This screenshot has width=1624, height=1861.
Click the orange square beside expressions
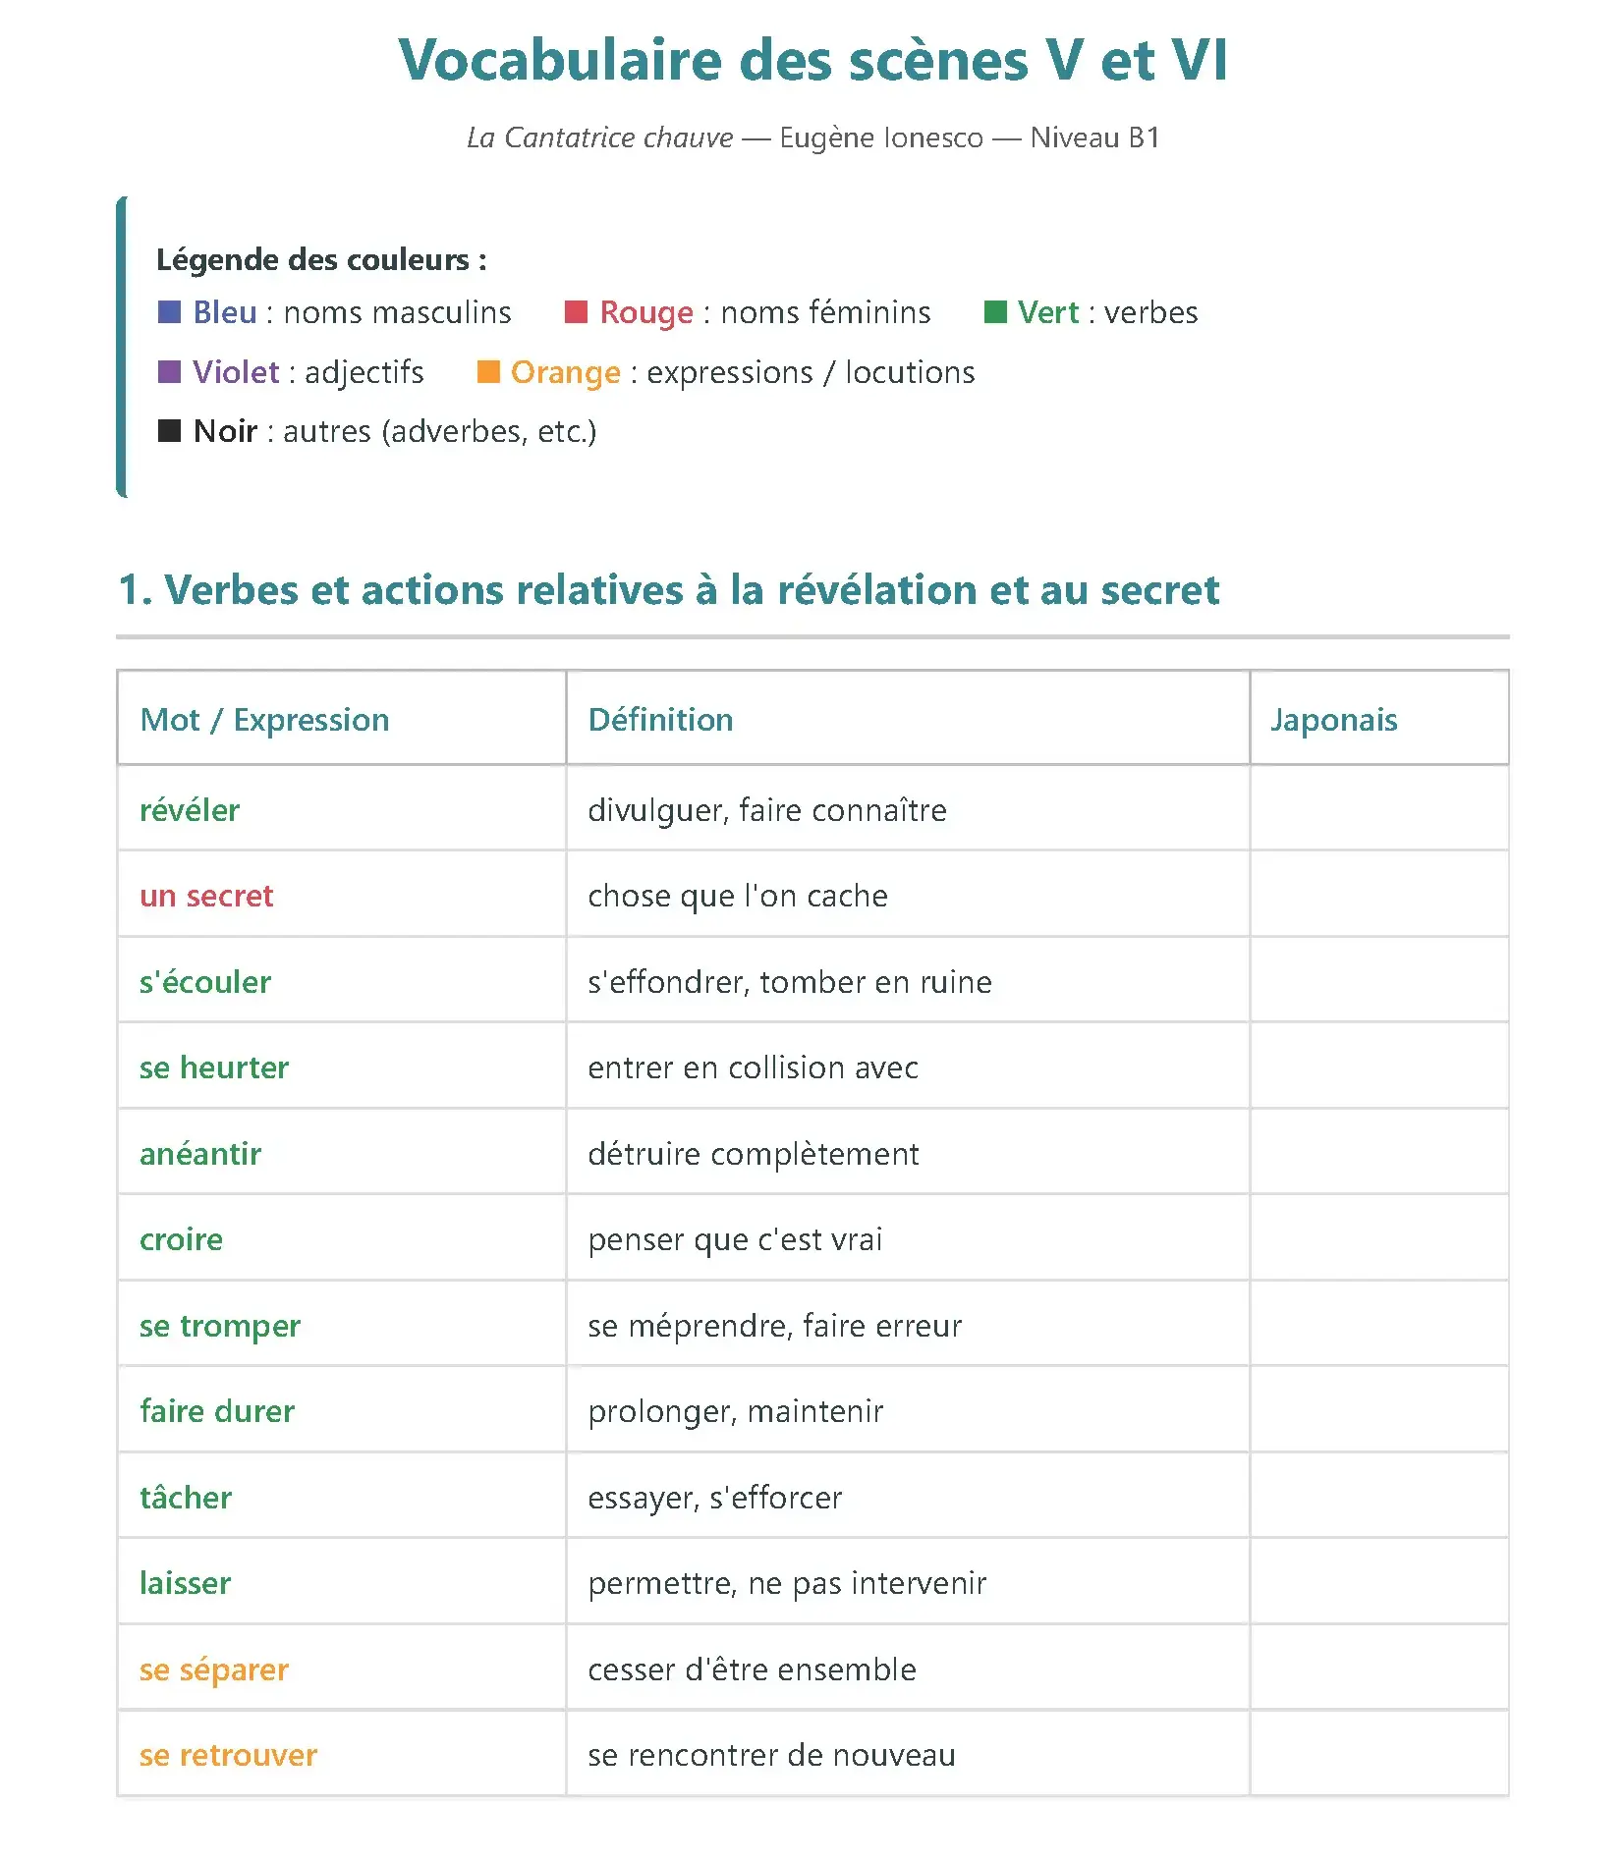pyautogui.click(x=487, y=372)
